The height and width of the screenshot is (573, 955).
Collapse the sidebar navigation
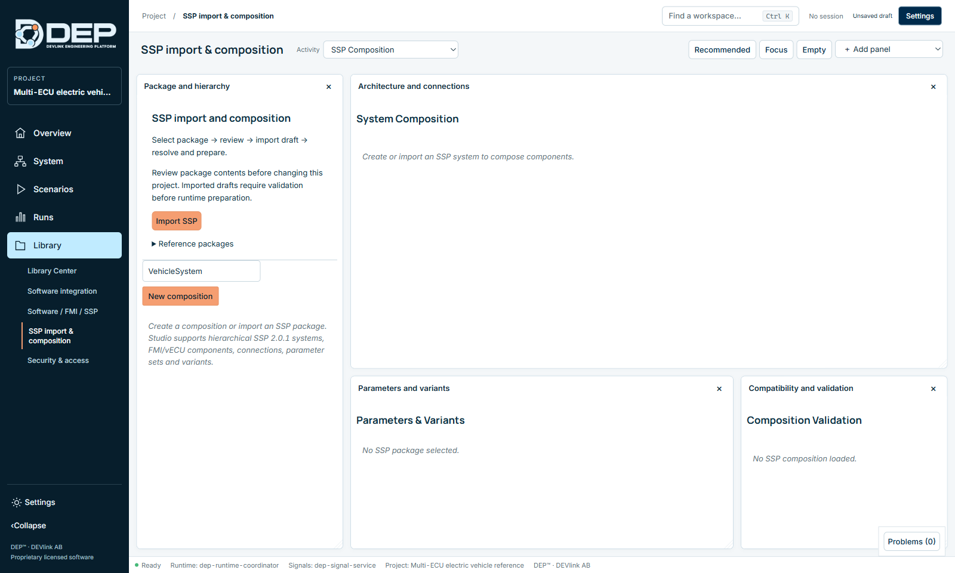tap(28, 526)
